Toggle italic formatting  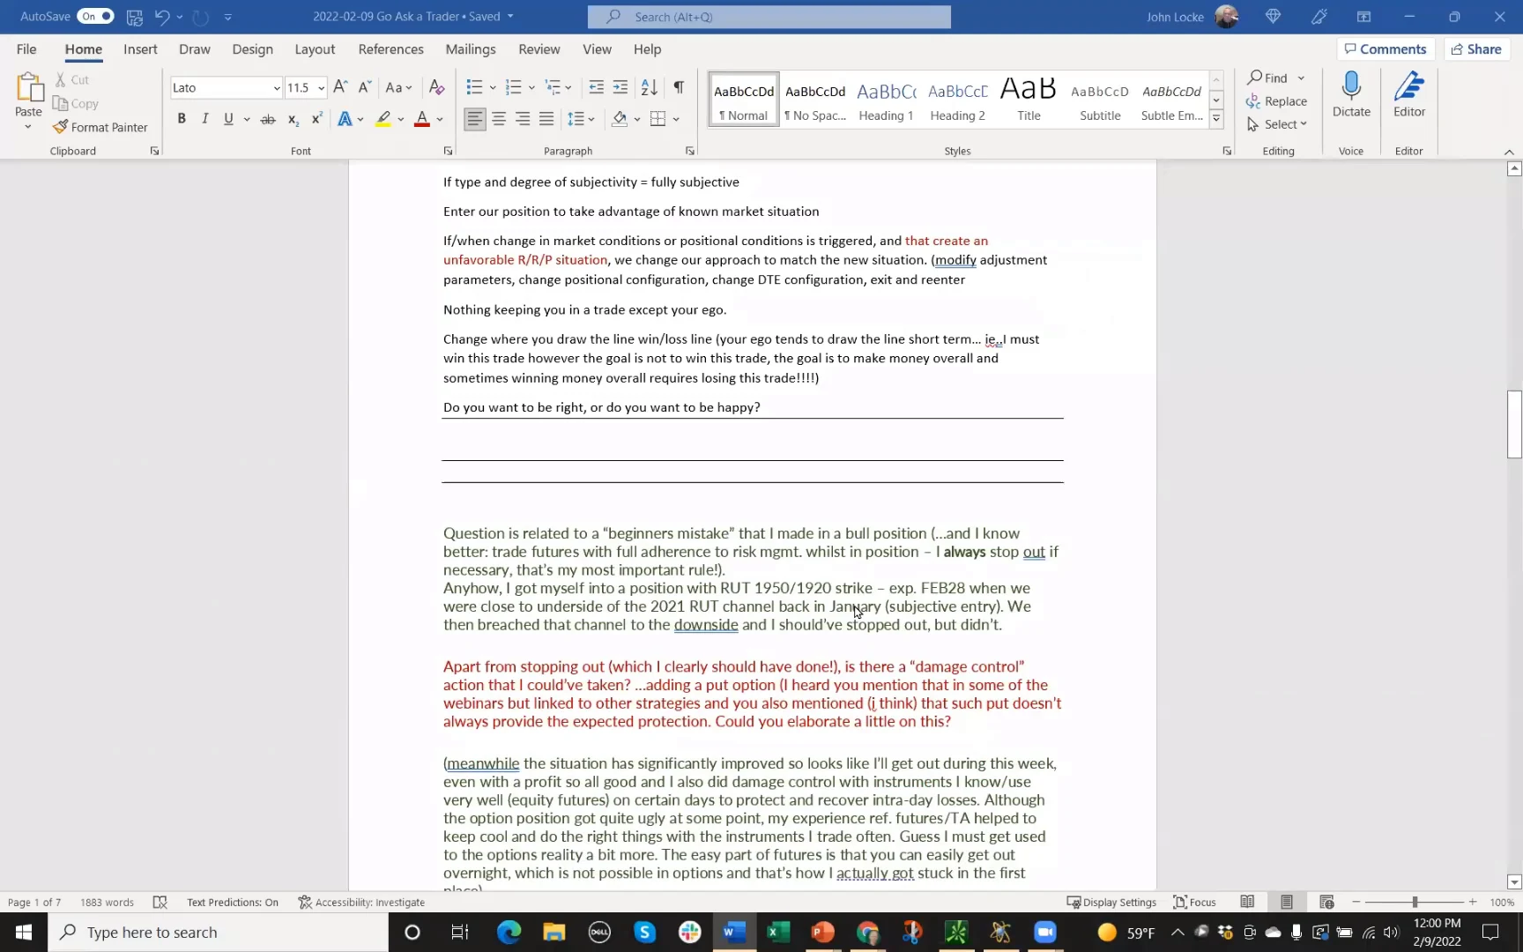[204, 119]
